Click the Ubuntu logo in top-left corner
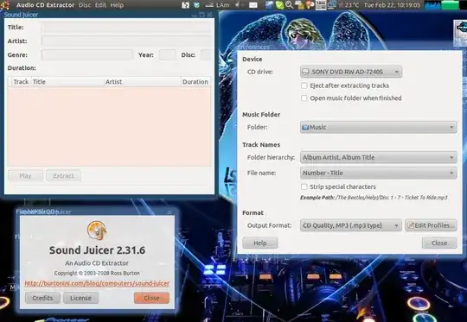 click(5, 5)
